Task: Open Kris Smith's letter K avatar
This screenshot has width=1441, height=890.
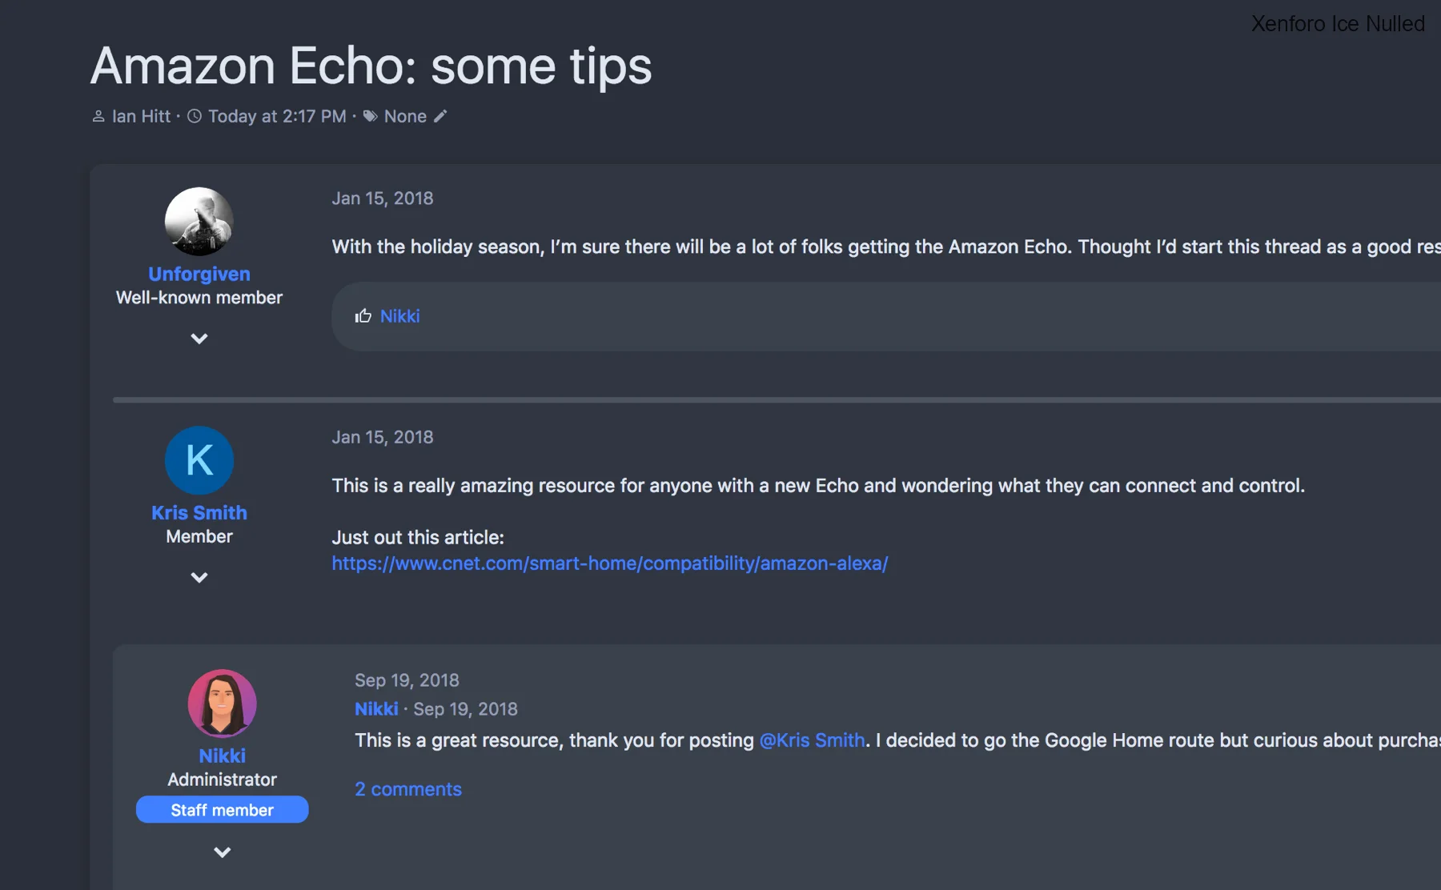Action: [x=199, y=460]
